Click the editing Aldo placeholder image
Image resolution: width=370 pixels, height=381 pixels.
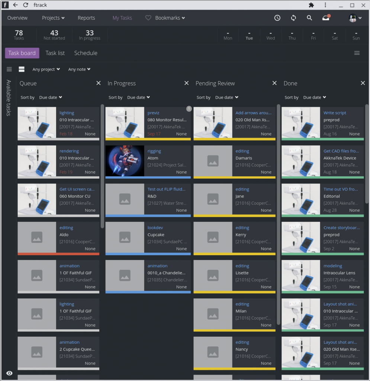[x=37, y=237]
